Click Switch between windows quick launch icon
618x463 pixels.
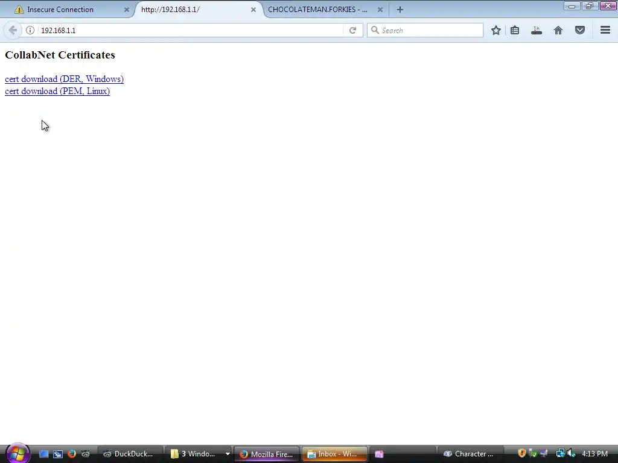click(x=57, y=454)
